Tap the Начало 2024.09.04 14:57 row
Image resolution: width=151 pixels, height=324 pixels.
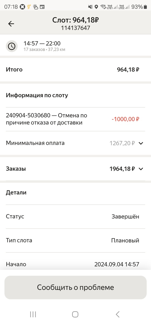click(75, 264)
